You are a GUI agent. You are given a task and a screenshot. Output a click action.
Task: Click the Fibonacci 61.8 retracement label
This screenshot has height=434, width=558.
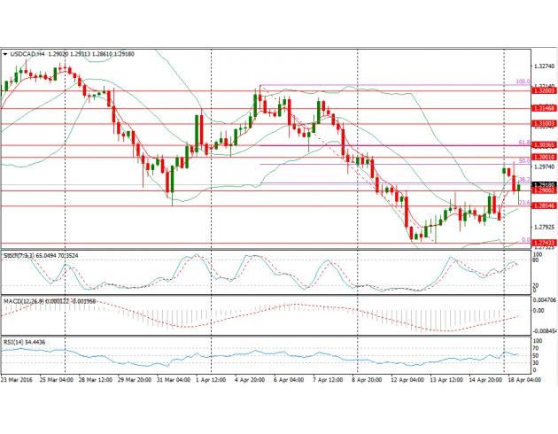pos(523,142)
